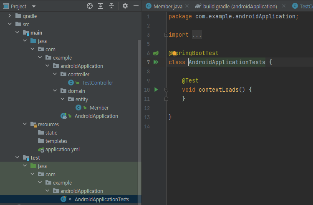Expand the folded import statements
Image resolution: width=313 pixels, height=205 pixels.
click(166, 35)
